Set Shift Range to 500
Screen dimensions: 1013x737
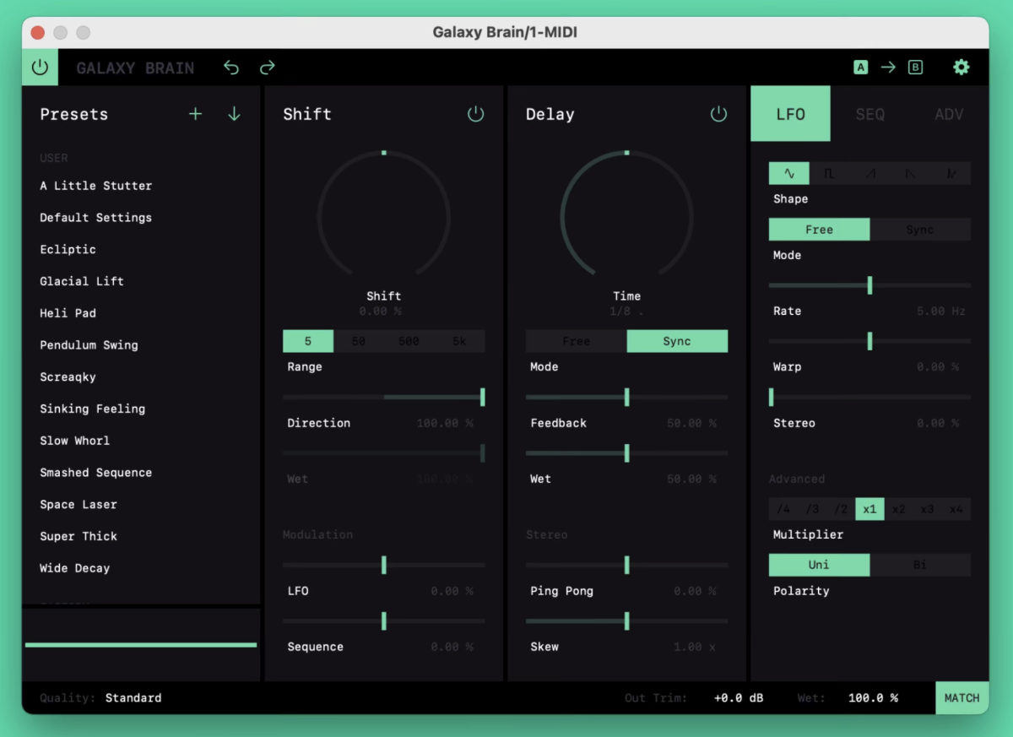click(x=409, y=341)
